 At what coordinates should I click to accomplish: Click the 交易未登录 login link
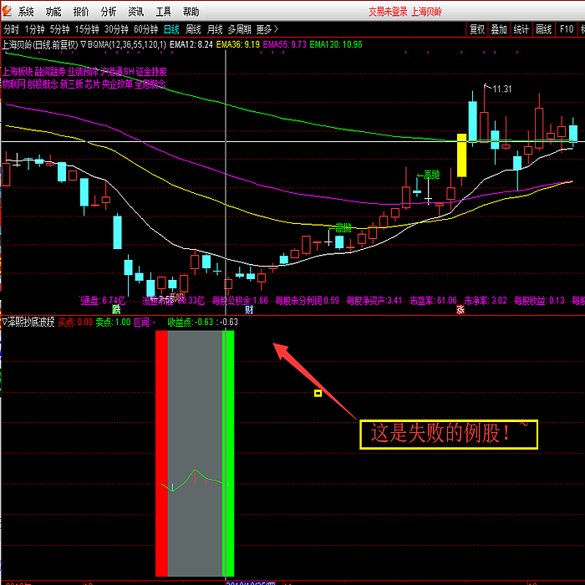coord(388,12)
